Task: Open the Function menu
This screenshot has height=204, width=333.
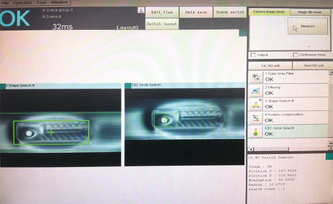Action: pyautogui.click(x=23, y=3)
